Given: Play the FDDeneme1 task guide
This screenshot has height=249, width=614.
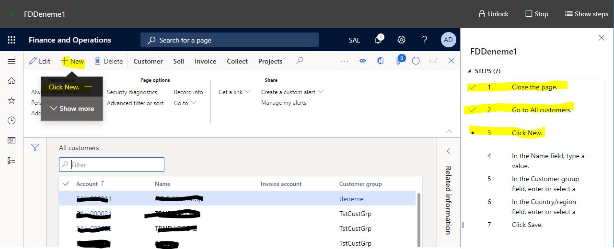Looking at the screenshot, I should pos(12,14).
